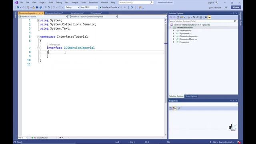Click the Navigate Backward toolbar icon
This screenshot has width=256, height=144.
click(x=18, y=8)
